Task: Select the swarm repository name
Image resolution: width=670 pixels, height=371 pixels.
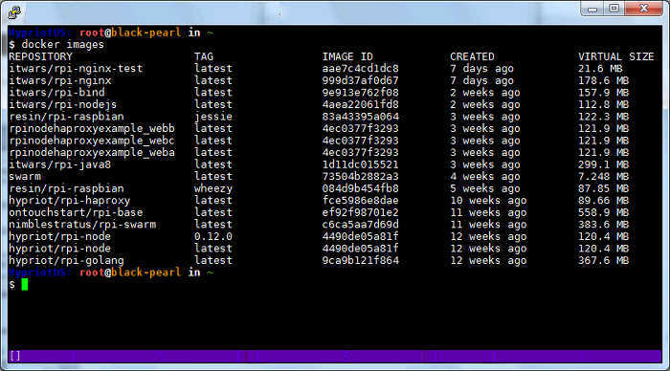Action: [25, 176]
